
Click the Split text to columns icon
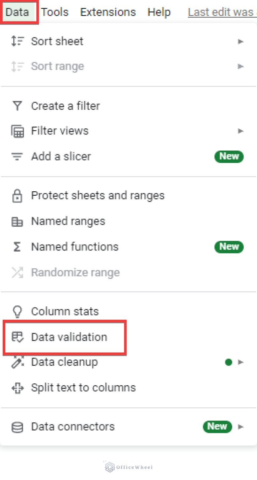click(x=17, y=388)
